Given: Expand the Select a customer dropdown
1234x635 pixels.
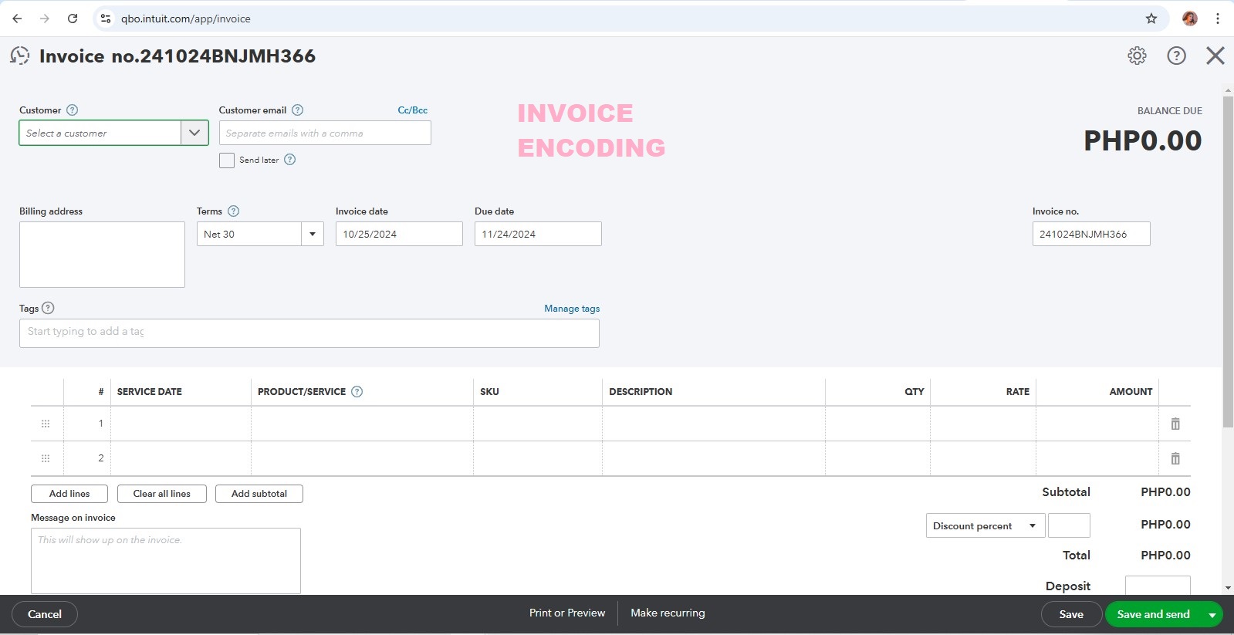Looking at the screenshot, I should coord(194,133).
